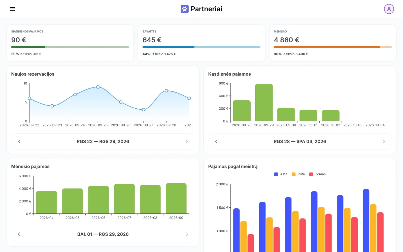
Task: Click the 90 € today revenue value
Action: (19, 40)
